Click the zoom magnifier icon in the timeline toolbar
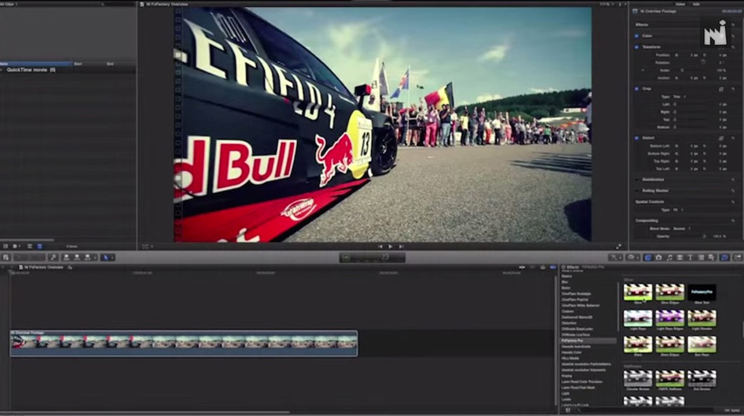The height and width of the screenshot is (416, 744). click(x=53, y=257)
